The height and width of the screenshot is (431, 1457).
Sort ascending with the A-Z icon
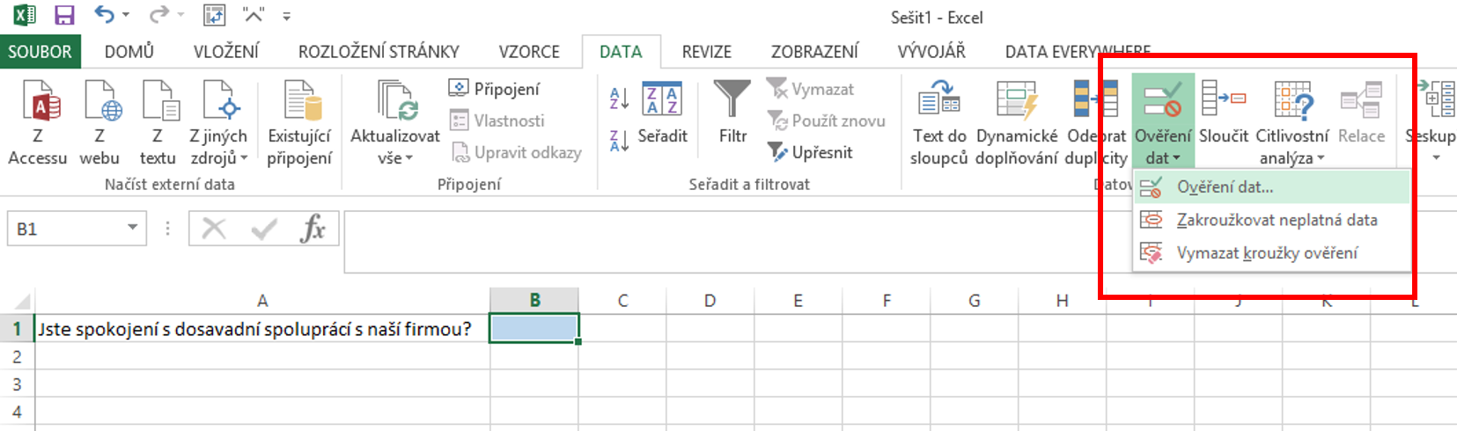click(620, 99)
